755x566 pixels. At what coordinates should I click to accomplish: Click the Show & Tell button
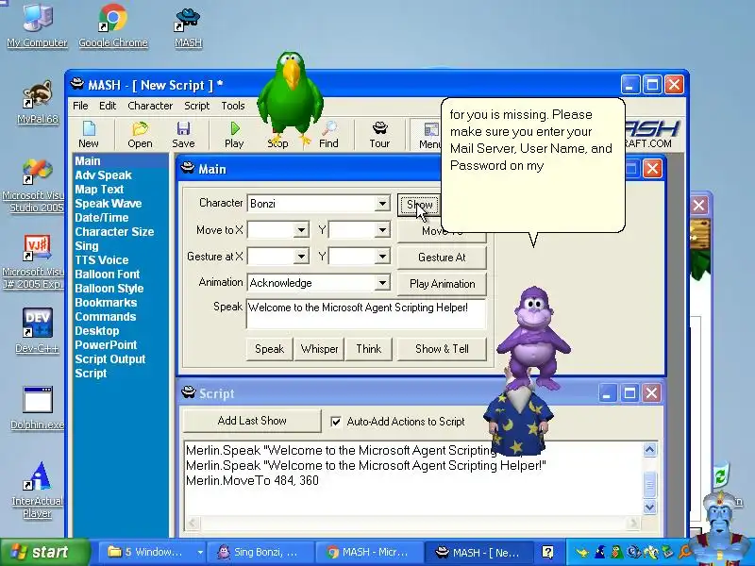point(442,349)
